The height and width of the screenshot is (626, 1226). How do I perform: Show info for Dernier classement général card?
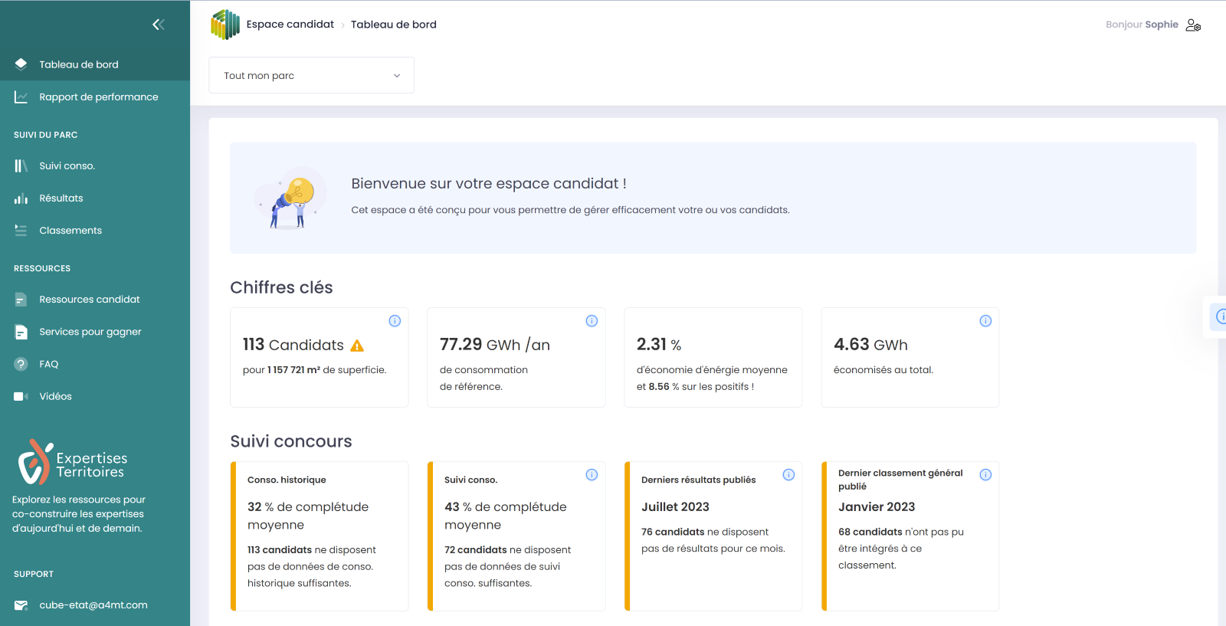pyautogui.click(x=985, y=475)
